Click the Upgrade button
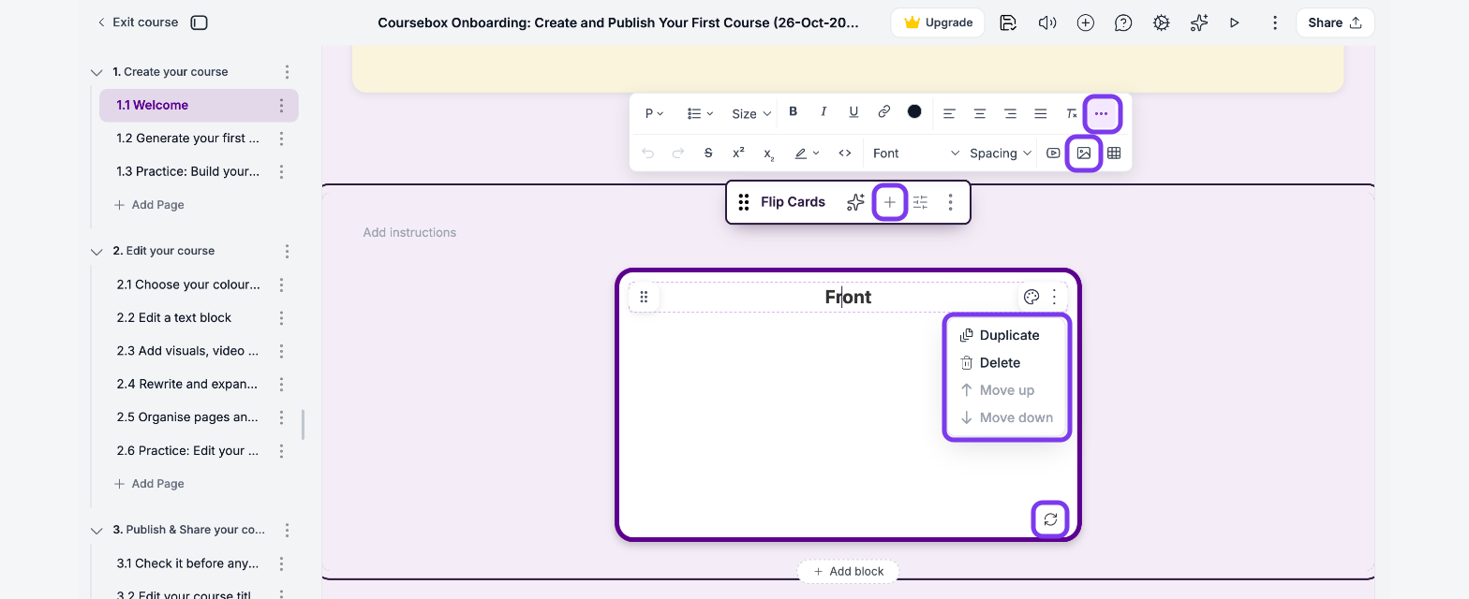 point(938,22)
